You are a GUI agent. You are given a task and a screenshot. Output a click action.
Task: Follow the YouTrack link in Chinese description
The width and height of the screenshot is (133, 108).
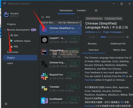(x=89, y=106)
